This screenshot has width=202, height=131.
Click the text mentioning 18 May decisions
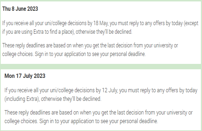click(x=100, y=28)
